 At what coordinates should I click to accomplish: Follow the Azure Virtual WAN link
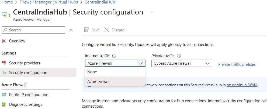pyautogui.click(x=242, y=85)
